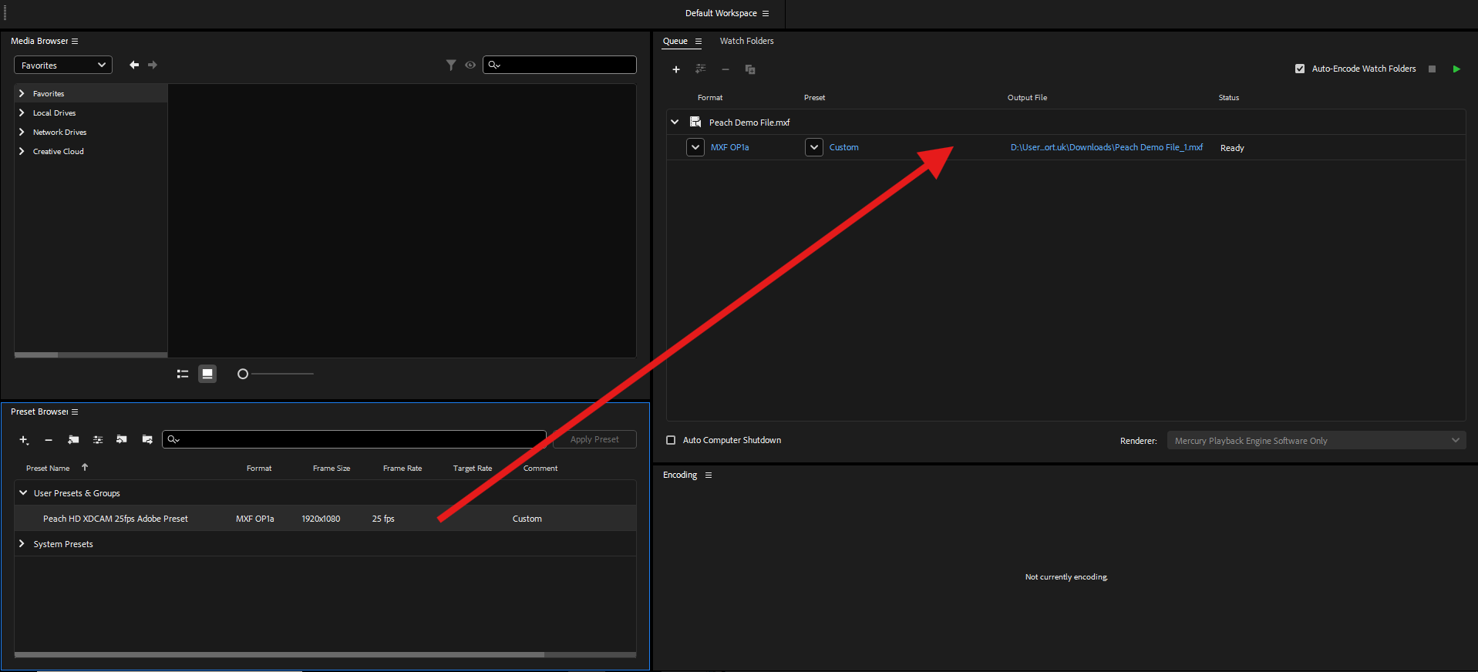Switch Media Browser to list view
1478x672 pixels.
tap(183, 374)
